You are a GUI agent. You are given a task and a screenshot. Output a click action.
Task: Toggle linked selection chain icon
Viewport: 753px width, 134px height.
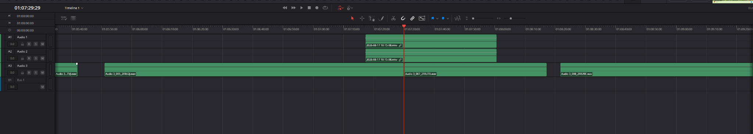[x=412, y=18]
